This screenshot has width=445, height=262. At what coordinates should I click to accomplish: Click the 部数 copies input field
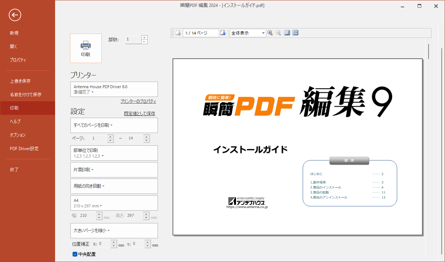[x=133, y=40]
